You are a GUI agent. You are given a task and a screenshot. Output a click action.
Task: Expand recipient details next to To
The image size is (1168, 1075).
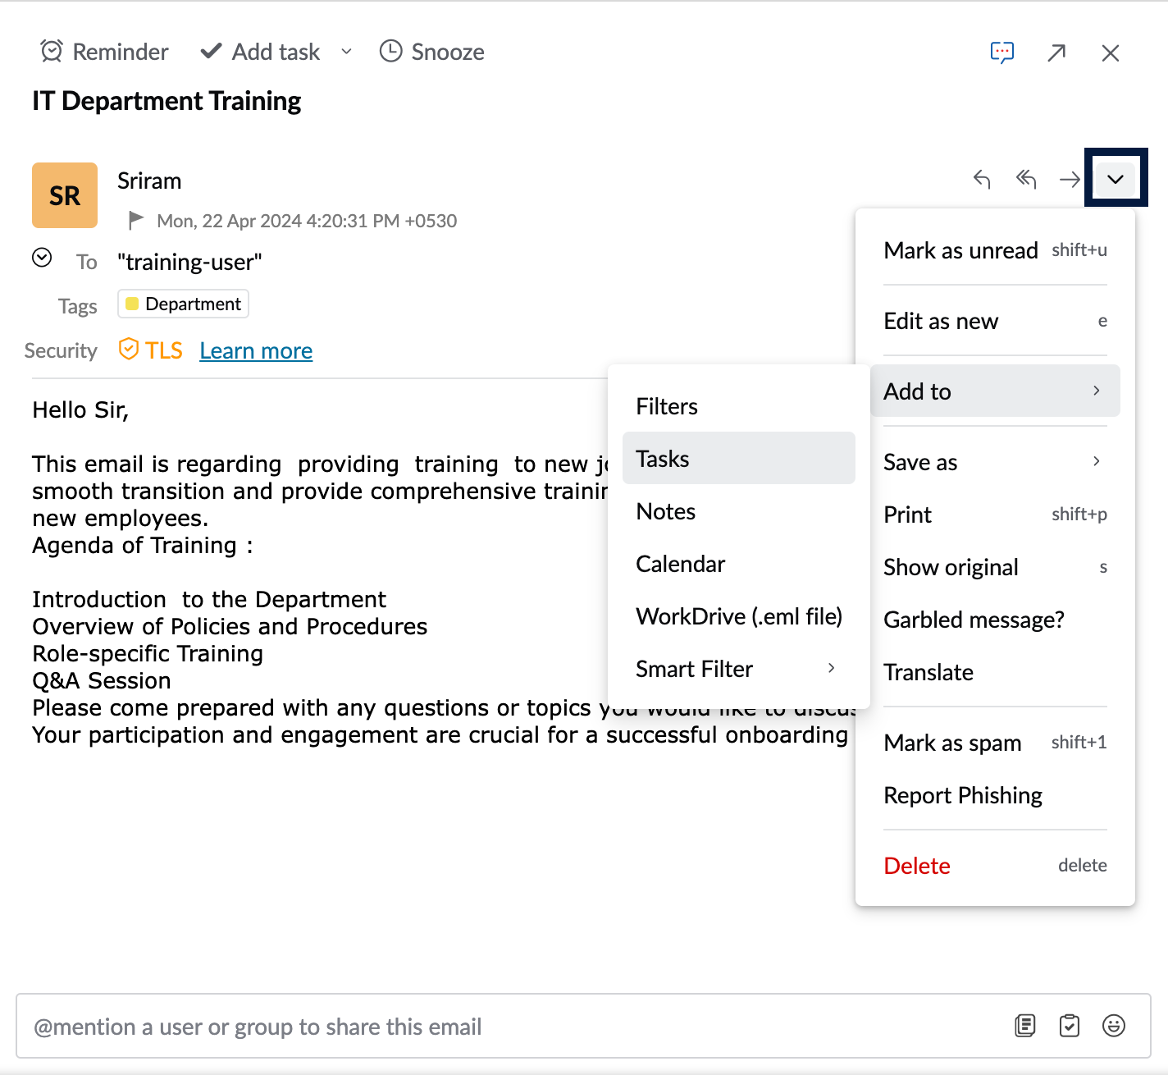42,258
